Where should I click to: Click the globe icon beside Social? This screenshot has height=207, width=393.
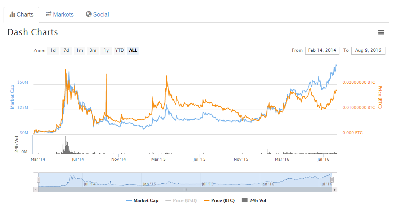(88, 14)
